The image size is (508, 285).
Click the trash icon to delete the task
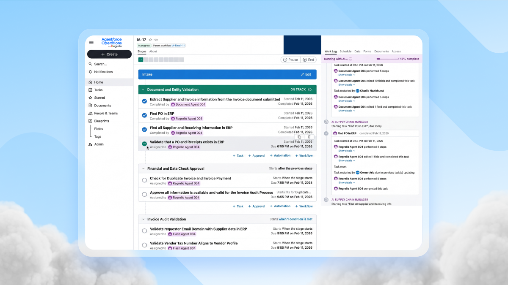pos(309,137)
